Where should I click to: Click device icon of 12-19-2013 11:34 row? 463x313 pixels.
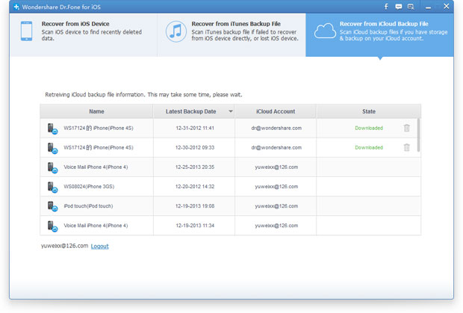pos(52,226)
